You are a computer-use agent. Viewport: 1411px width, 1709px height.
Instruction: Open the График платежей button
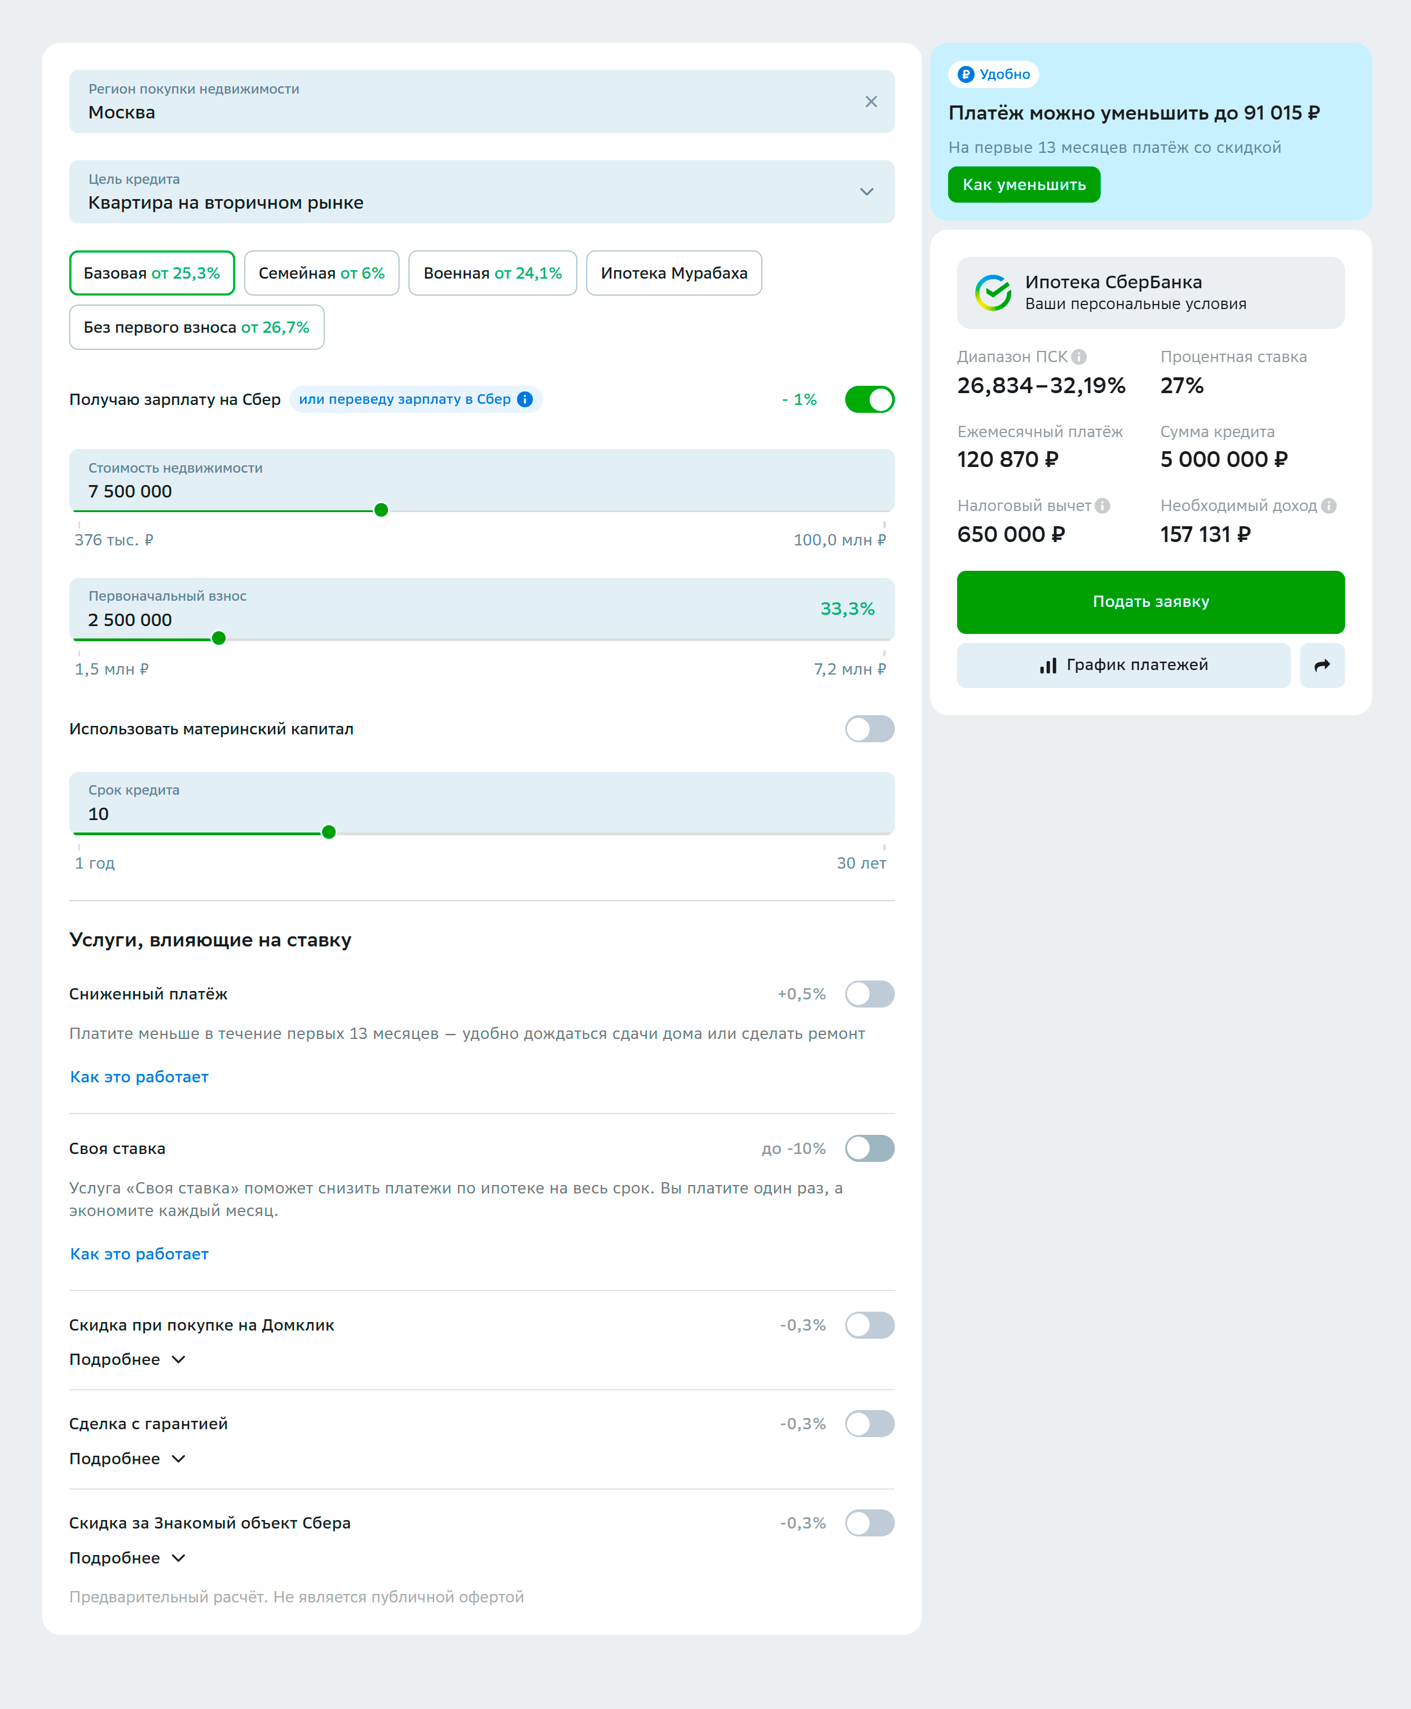1123,665
